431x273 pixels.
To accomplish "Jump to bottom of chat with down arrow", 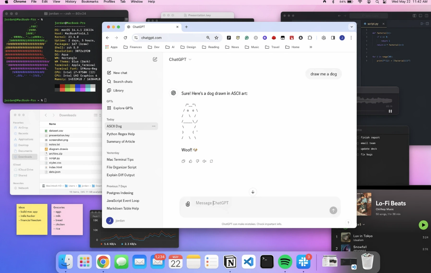I will click(x=253, y=192).
